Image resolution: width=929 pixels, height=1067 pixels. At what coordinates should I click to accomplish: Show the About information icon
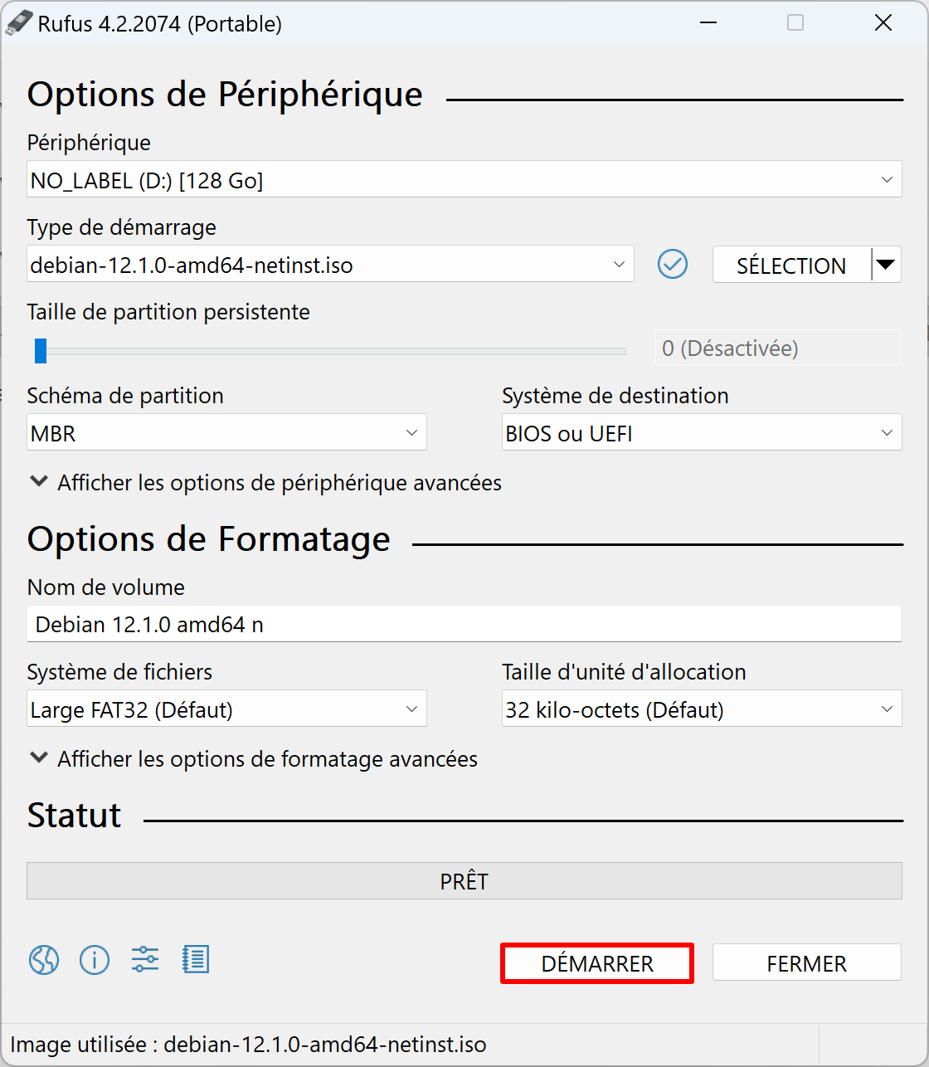[95, 960]
